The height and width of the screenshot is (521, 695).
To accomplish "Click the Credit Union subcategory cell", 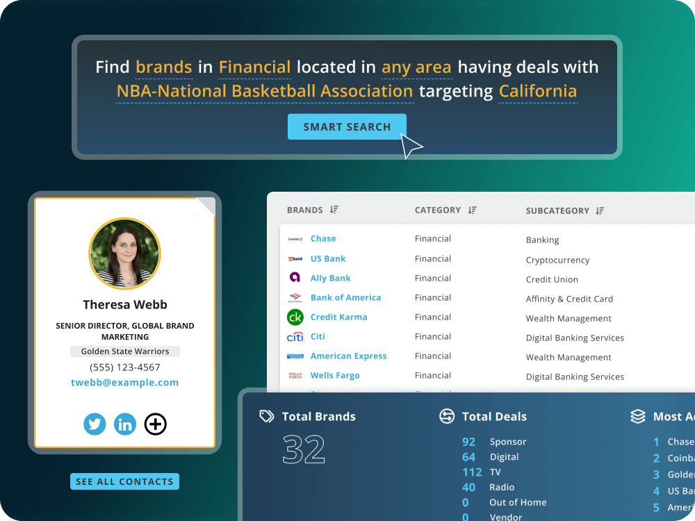I will click(552, 279).
